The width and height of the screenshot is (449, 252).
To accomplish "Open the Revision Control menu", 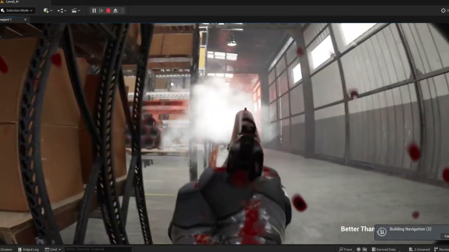I will [x=441, y=249].
